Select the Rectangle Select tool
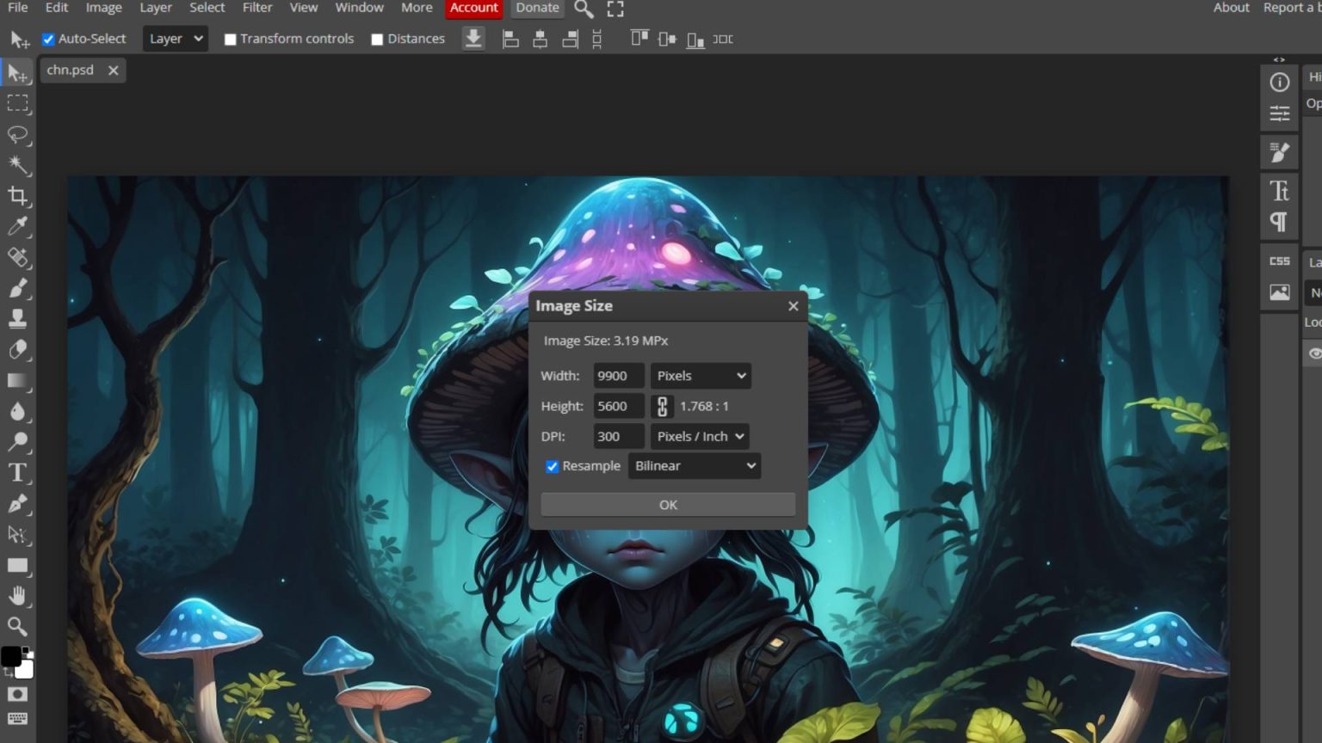Viewport: 1322px width, 743px height. click(17, 104)
